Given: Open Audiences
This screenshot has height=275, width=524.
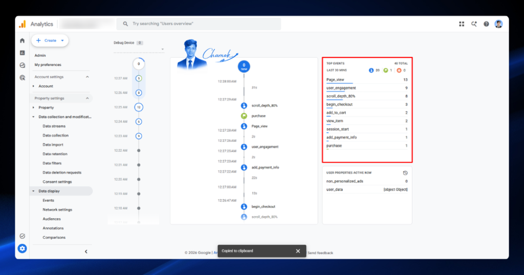Looking at the screenshot, I should tap(52, 219).
